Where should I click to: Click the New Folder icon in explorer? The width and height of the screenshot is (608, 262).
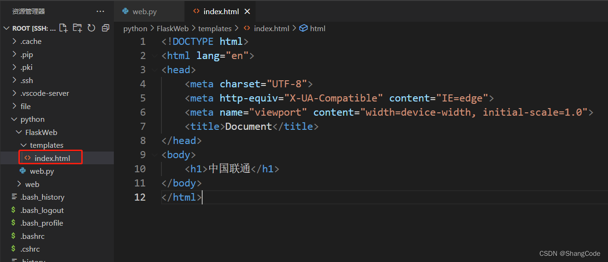point(77,28)
